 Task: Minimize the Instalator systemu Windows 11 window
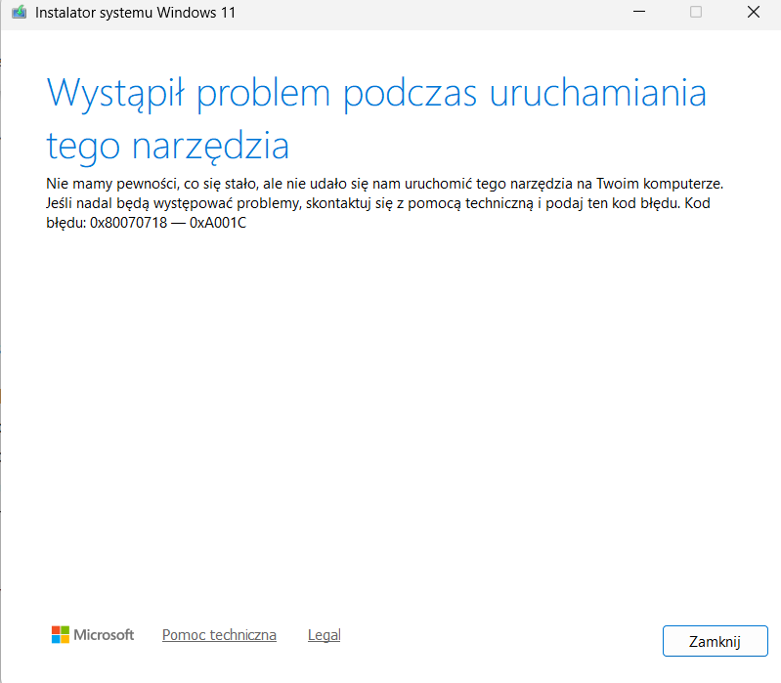tap(639, 12)
